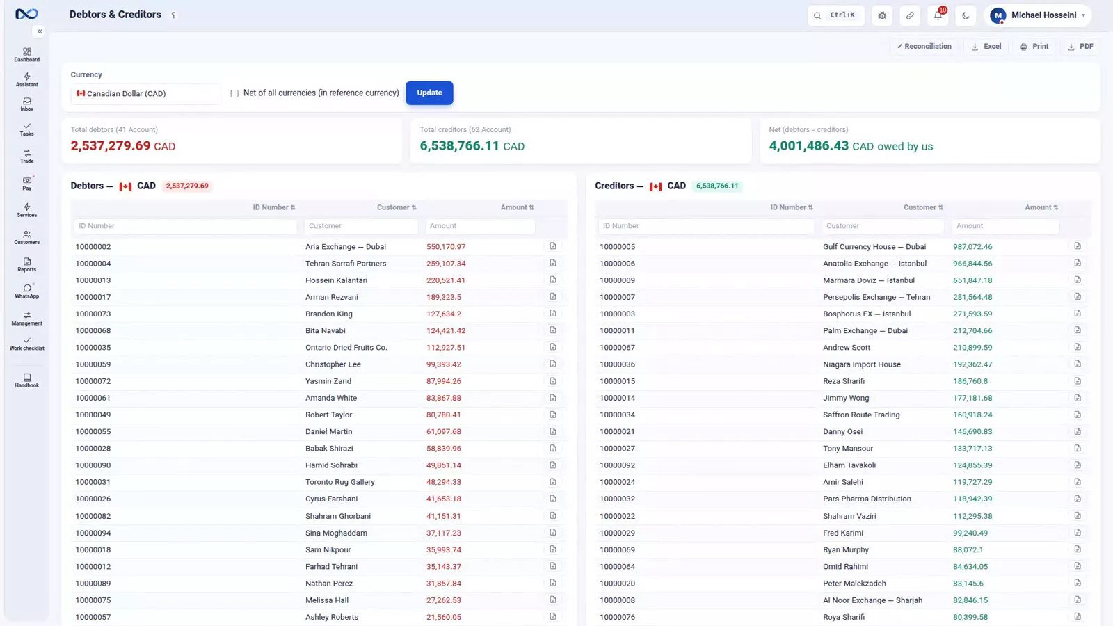The image size is (1113, 626).
Task: Sort debtors by Amount column
Action: [x=518, y=207]
